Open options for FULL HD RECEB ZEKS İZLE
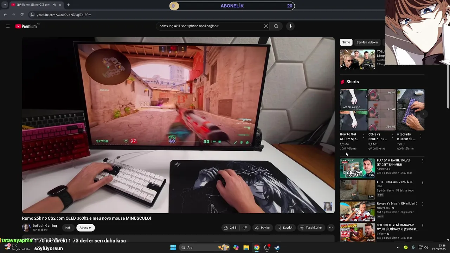This screenshot has width=450, height=253. pyautogui.click(x=423, y=182)
